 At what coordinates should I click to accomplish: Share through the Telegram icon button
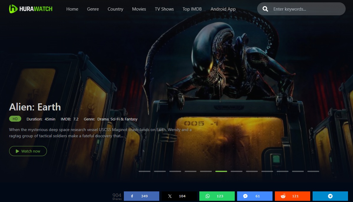tap(330, 196)
